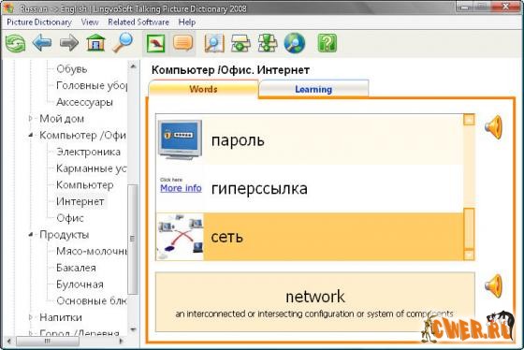Click the globe with magnifier icon
524x350 pixels.
pyautogui.click(x=295, y=43)
